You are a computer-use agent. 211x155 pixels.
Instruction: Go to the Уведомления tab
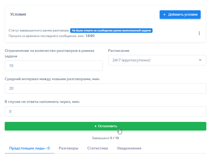(x=129, y=148)
